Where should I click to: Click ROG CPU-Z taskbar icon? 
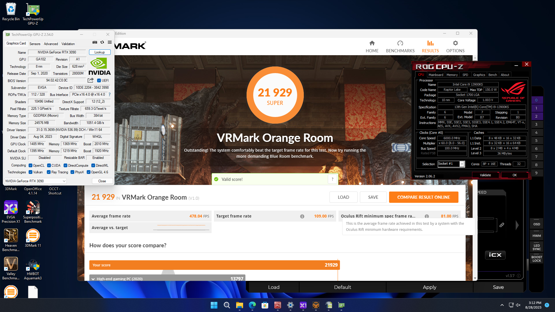point(278,305)
